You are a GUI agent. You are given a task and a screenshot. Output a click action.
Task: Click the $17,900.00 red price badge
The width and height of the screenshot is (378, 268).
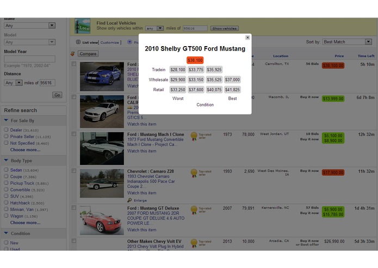[333, 173]
